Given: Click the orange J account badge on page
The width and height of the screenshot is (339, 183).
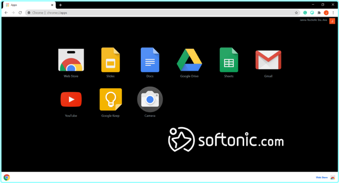Looking at the screenshot, I should 332,21.
